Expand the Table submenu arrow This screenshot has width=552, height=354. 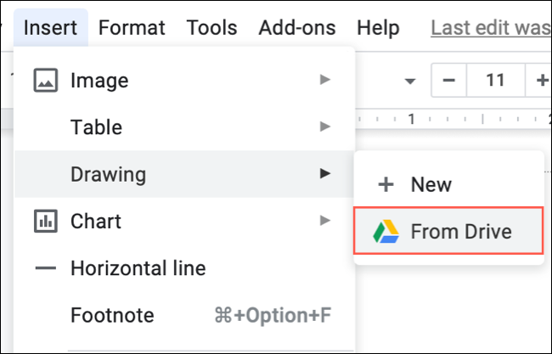pos(324,127)
